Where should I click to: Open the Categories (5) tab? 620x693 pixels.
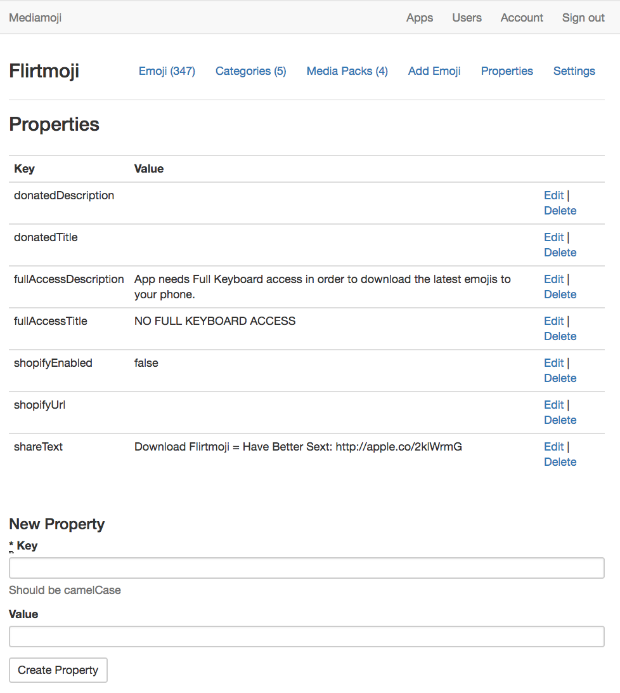click(x=250, y=71)
